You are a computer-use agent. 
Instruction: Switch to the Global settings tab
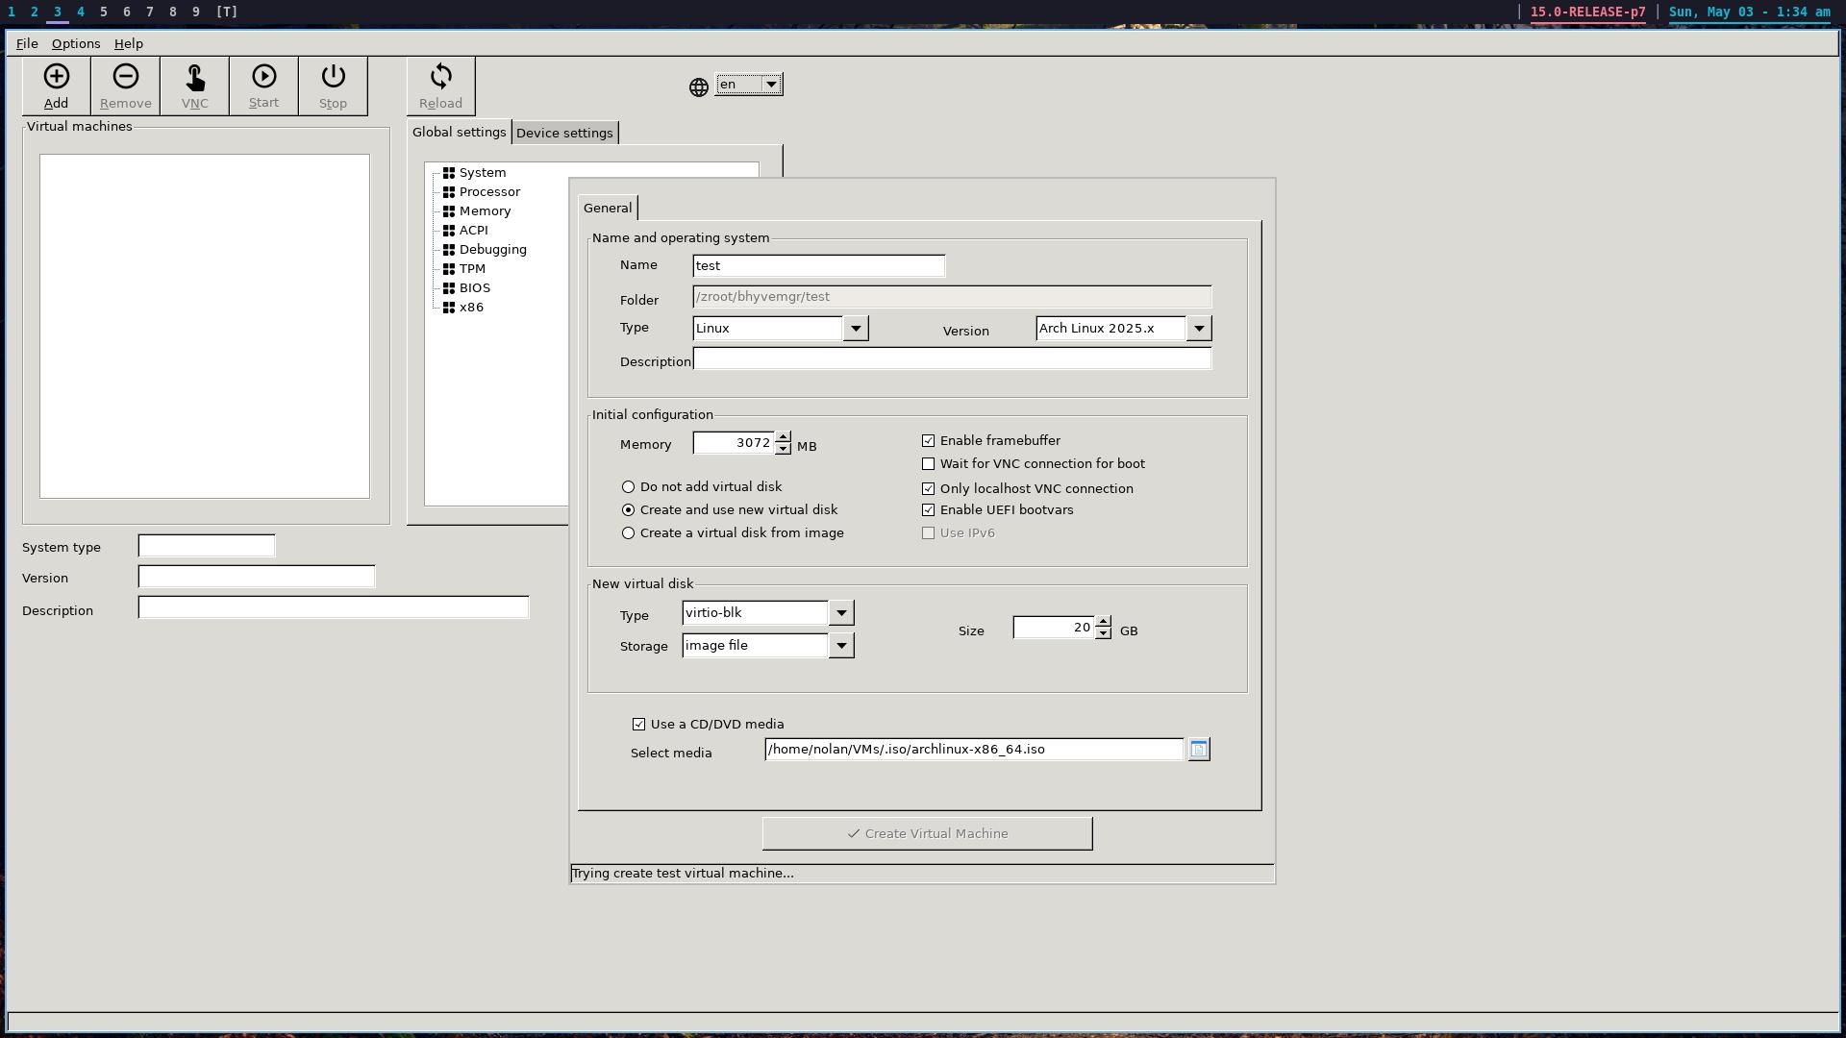(459, 133)
